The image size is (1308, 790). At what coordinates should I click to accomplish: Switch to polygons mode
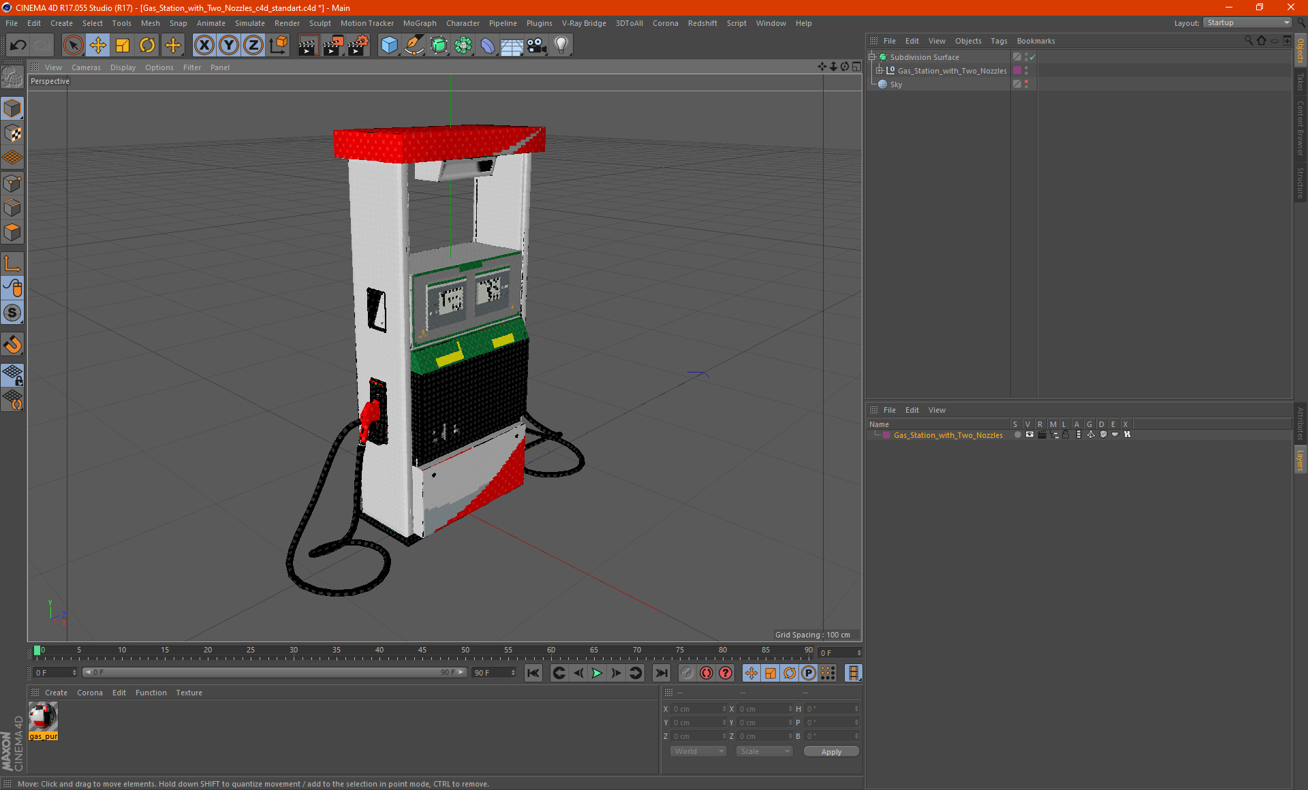(12, 232)
